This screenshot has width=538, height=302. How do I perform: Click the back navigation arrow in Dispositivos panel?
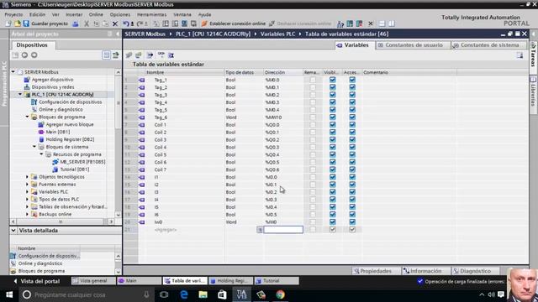(x=24, y=55)
